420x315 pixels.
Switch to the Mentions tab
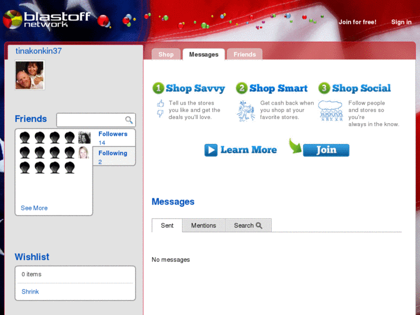click(x=203, y=225)
